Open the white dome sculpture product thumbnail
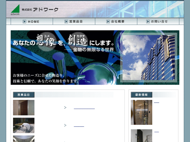The image size is (190, 142). (x=24, y=125)
